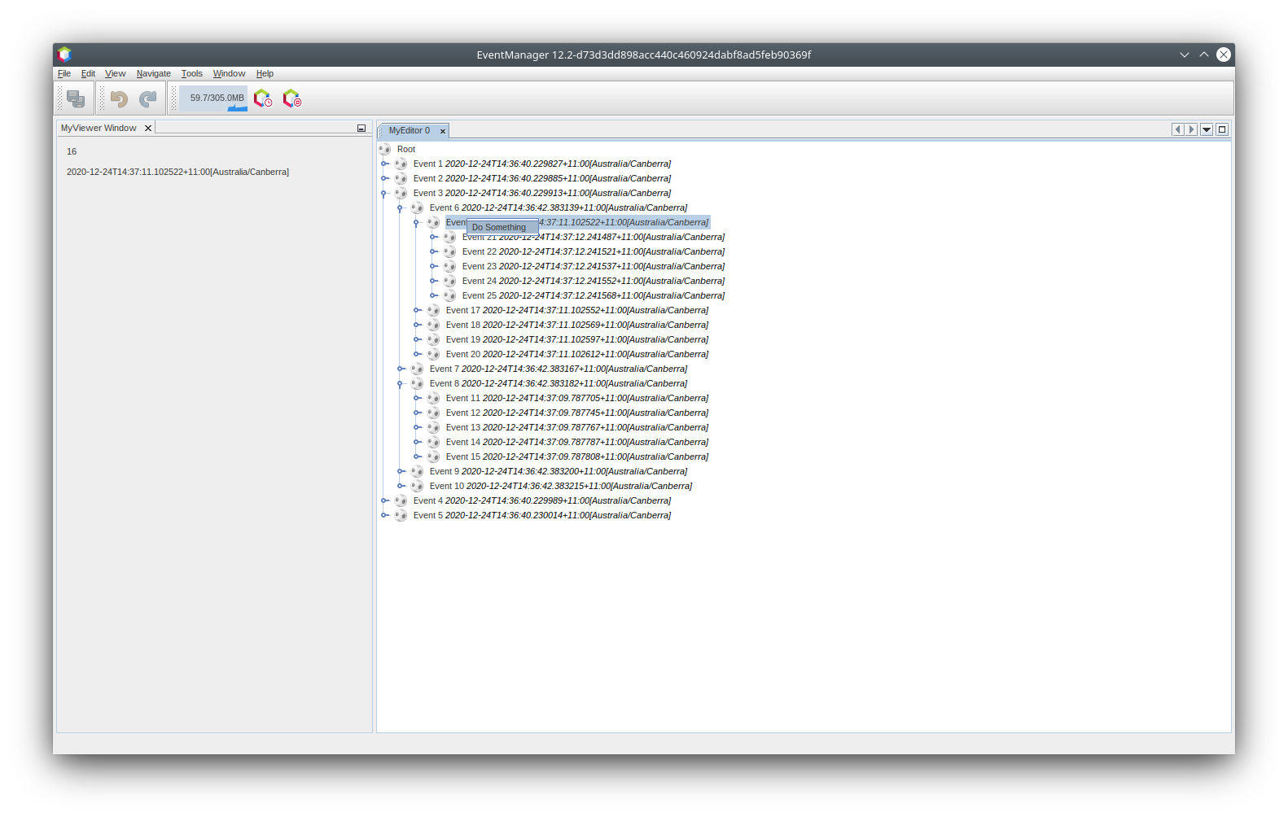Close the MyEditor 0 tab

click(x=443, y=131)
